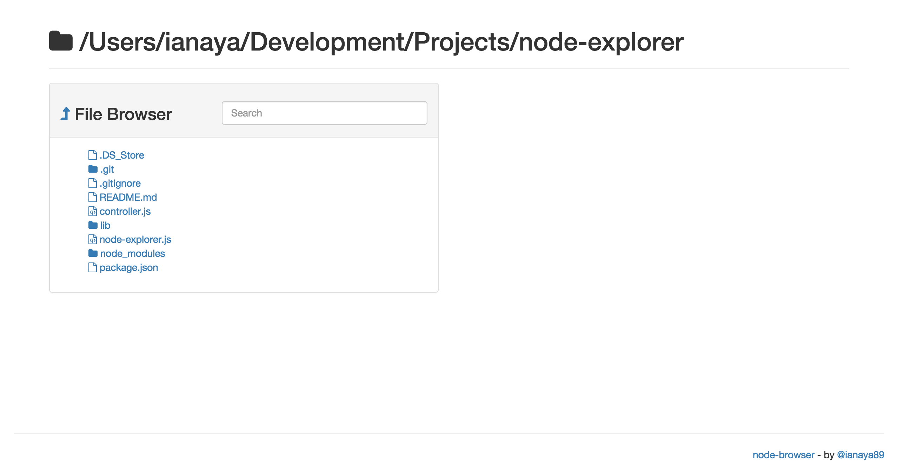Open package.json file link

pos(128,267)
